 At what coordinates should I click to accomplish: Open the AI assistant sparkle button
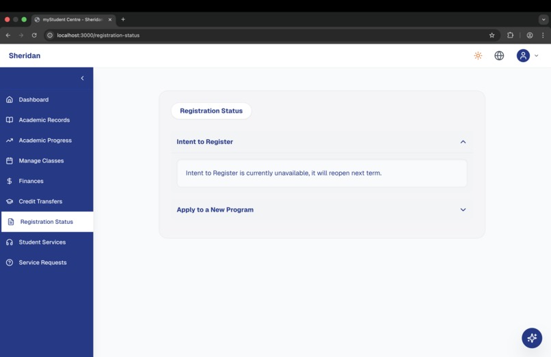point(532,338)
